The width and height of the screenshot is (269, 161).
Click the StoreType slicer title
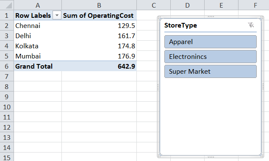[x=180, y=25]
